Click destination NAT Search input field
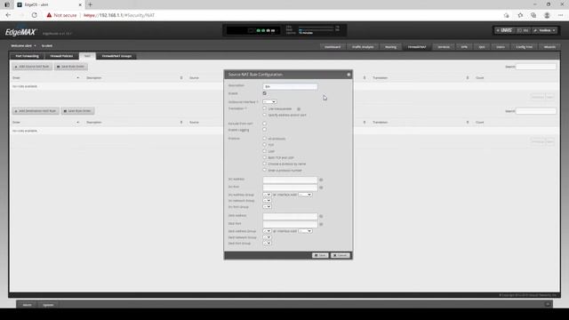 pos(536,111)
